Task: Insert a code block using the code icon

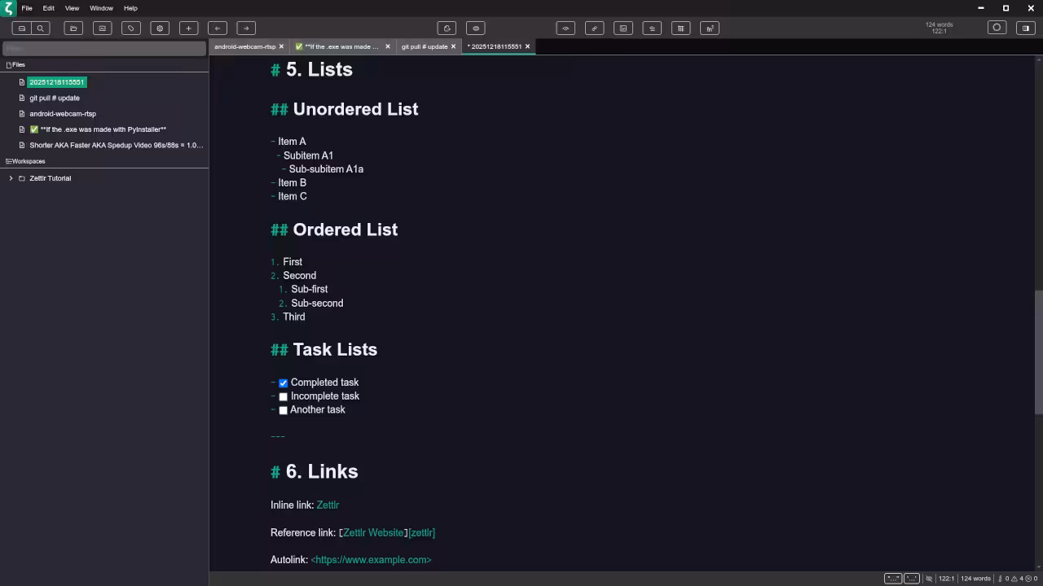Action: coord(566,28)
